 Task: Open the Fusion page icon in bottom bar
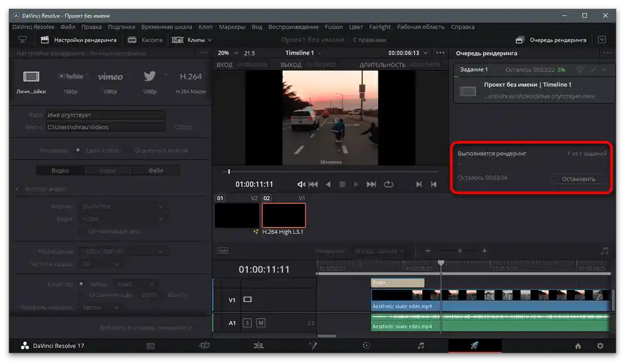tap(313, 346)
